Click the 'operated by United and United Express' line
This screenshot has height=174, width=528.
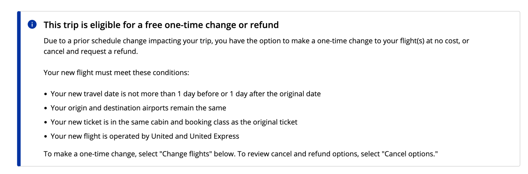(145, 136)
